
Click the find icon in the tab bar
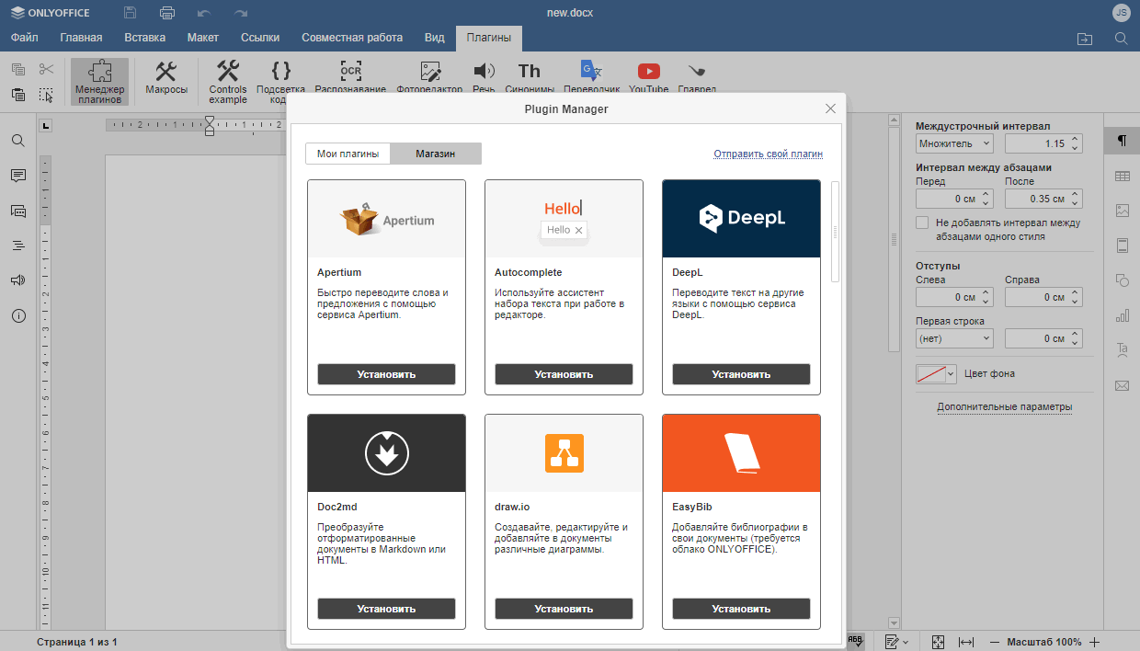pos(1121,39)
